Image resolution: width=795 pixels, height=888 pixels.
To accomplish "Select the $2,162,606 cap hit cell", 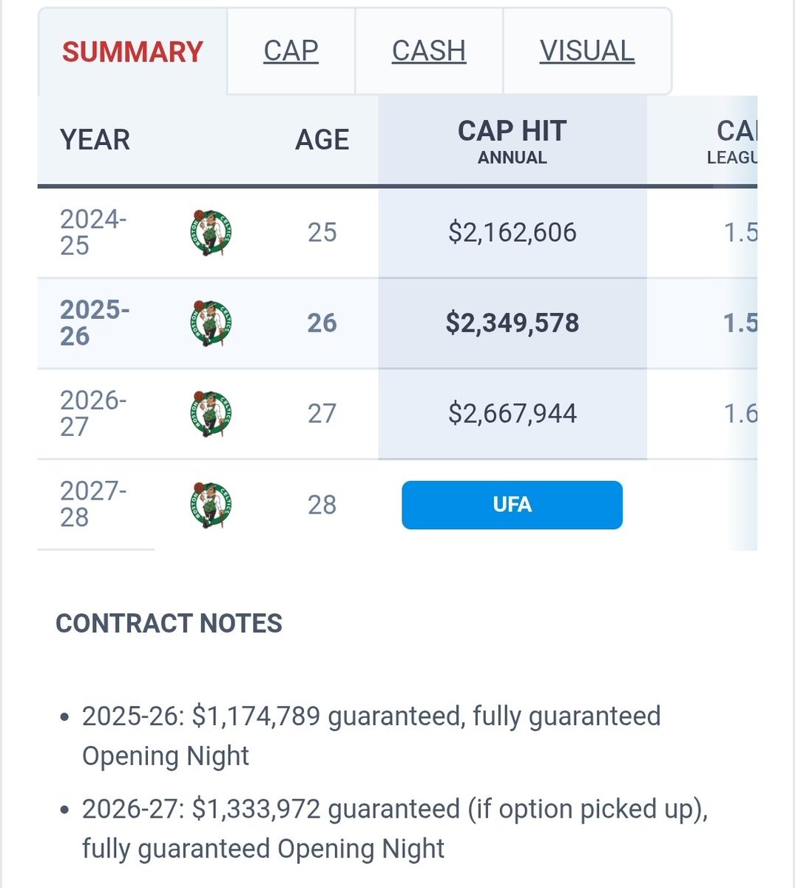I will (512, 232).
